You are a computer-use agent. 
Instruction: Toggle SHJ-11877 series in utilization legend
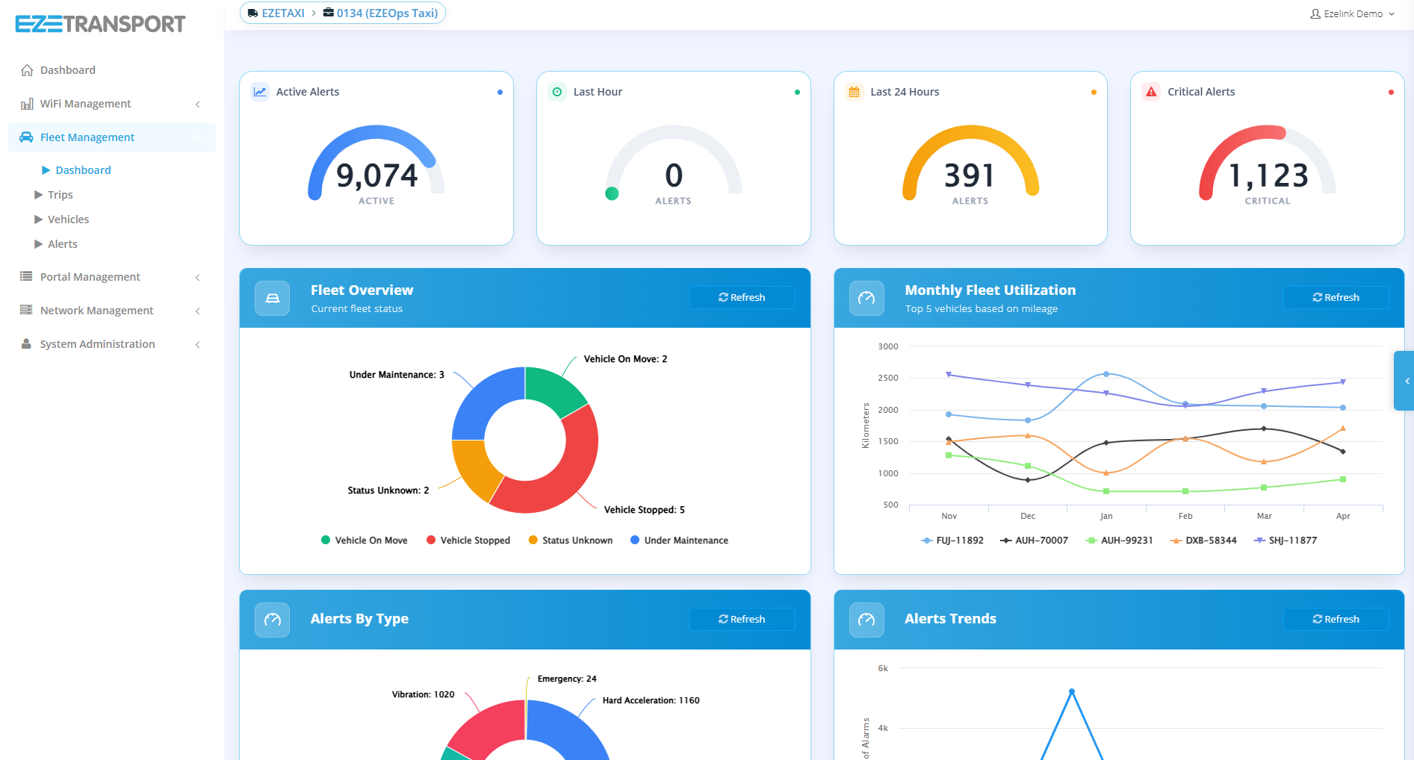1286,541
